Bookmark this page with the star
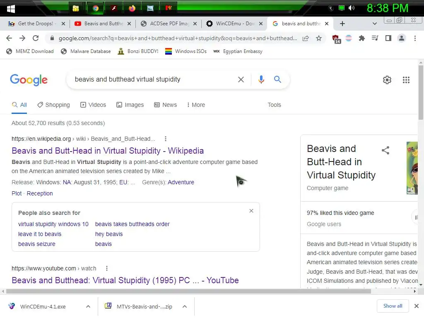Image resolution: width=424 pixels, height=318 pixels. click(x=319, y=38)
